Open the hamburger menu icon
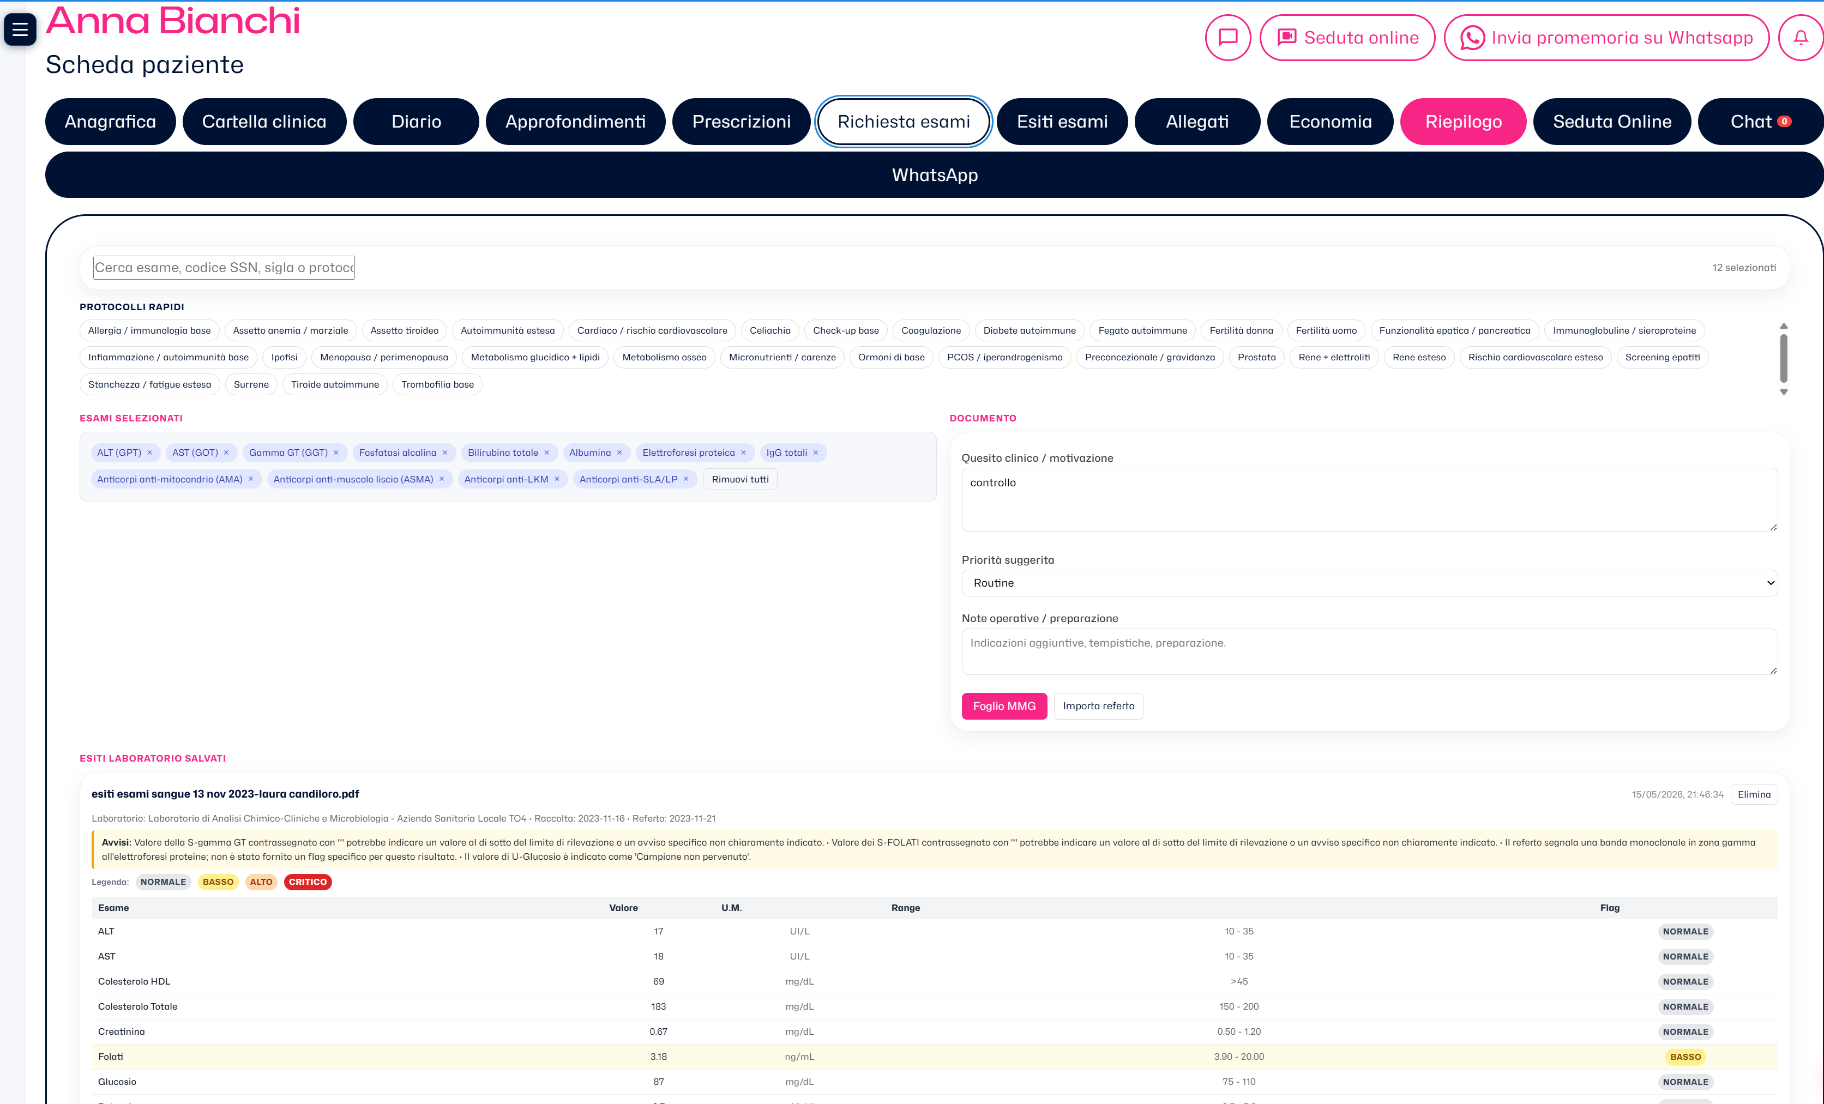 coord(20,29)
